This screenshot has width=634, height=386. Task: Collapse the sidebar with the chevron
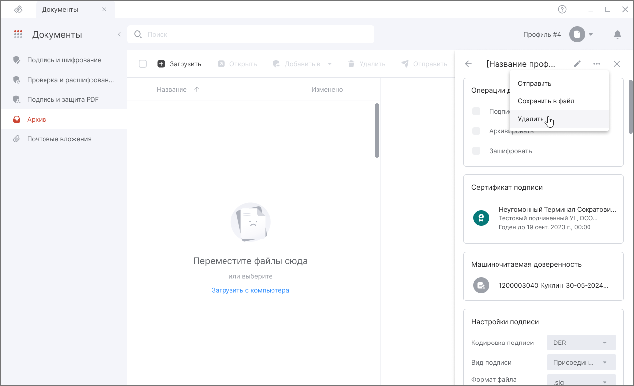tap(119, 34)
